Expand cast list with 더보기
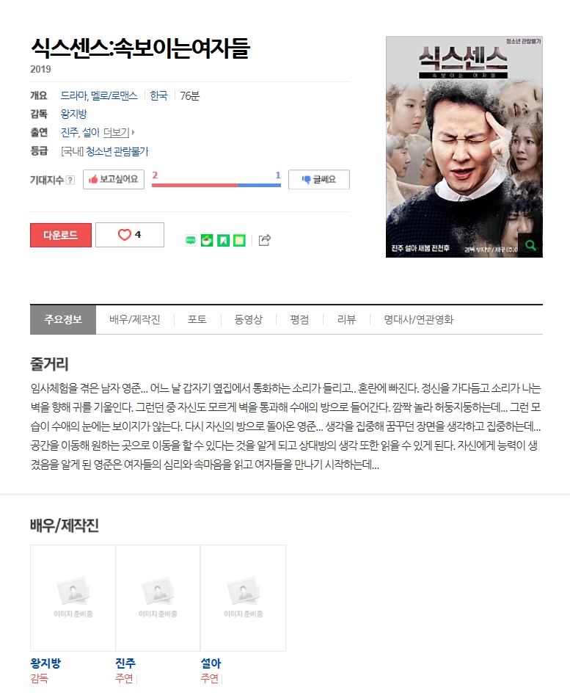Viewport: 570px width, 698px height. coord(118,132)
